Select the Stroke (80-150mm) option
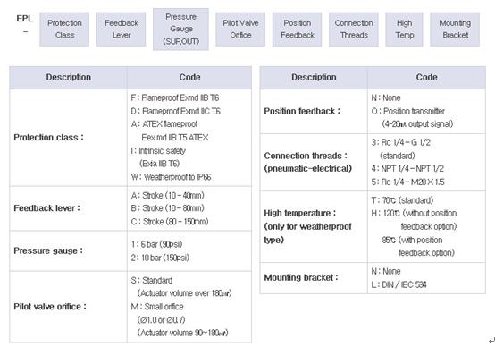The height and width of the screenshot is (347, 495). coord(170,222)
